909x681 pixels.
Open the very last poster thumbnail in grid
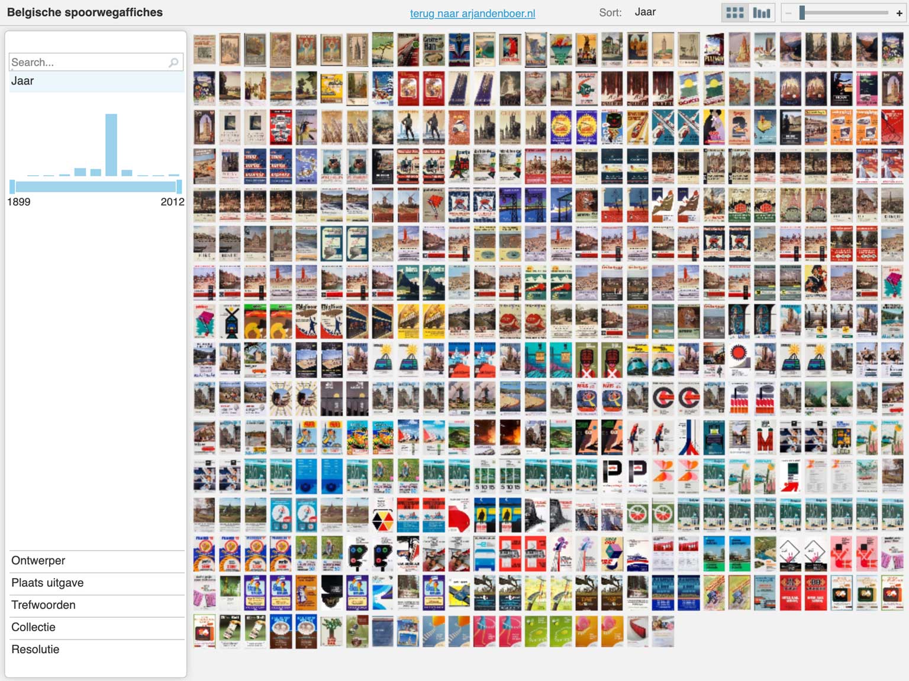click(663, 631)
